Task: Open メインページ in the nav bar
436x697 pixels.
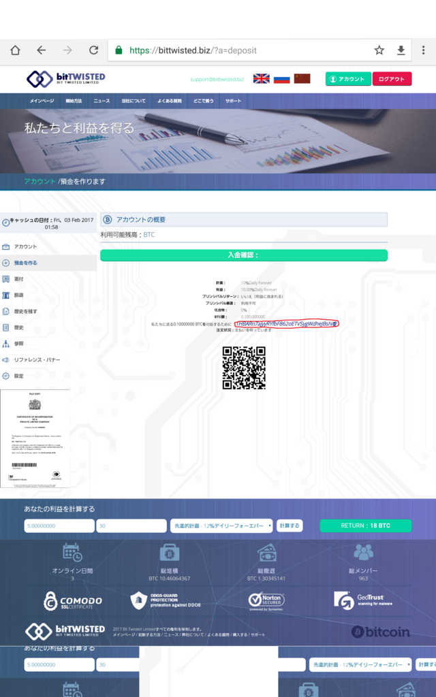Action: tap(42, 101)
